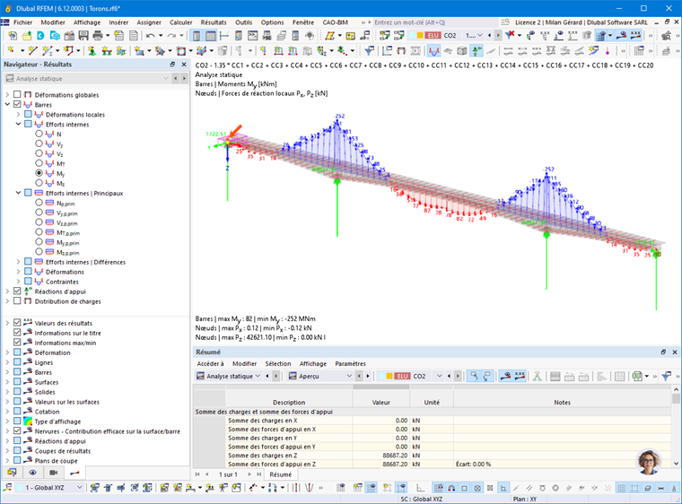
Task: Open the navigator Data tab icon
Action: click(12, 473)
